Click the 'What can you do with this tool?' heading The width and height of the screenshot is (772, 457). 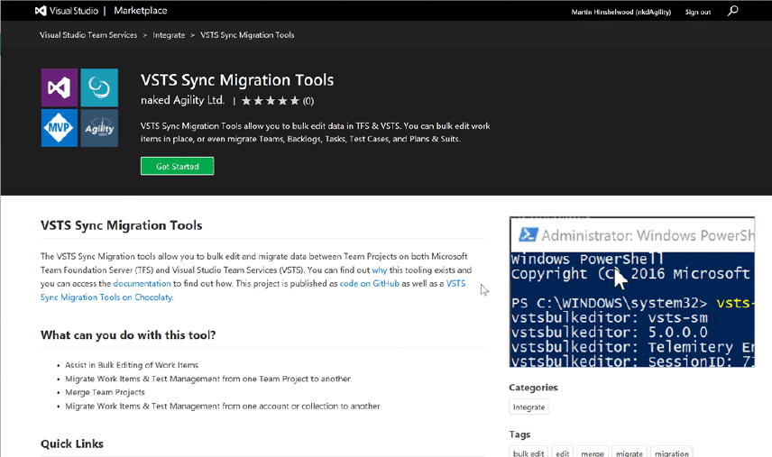(x=128, y=335)
